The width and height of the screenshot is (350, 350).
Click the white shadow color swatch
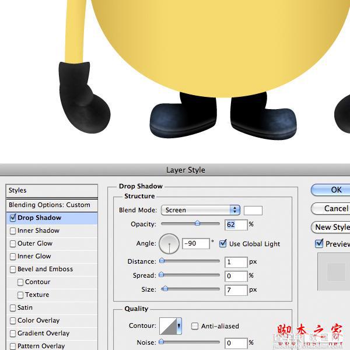click(x=253, y=211)
